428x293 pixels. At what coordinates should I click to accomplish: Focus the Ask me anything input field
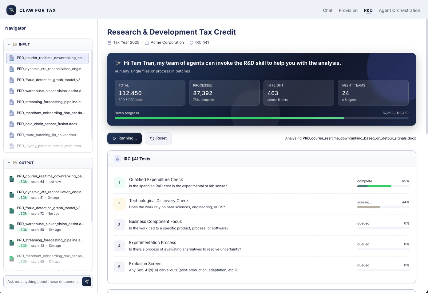click(43, 282)
